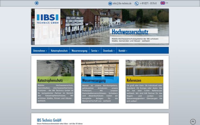The image size is (200, 125).
Task: Open the info@ibs-technics.de email link
Action: point(122,3)
